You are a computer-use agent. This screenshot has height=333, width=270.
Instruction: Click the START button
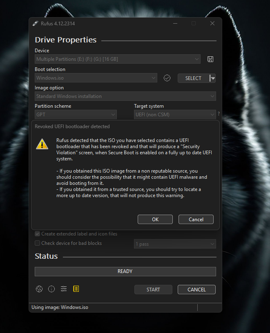[x=153, y=290]
